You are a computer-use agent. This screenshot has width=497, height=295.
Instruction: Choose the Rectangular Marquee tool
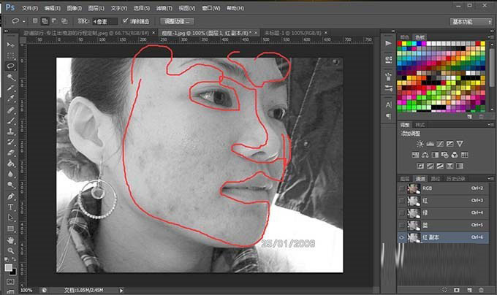pos(11,55)
